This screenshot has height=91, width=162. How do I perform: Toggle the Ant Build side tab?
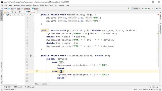click(160, 15)
